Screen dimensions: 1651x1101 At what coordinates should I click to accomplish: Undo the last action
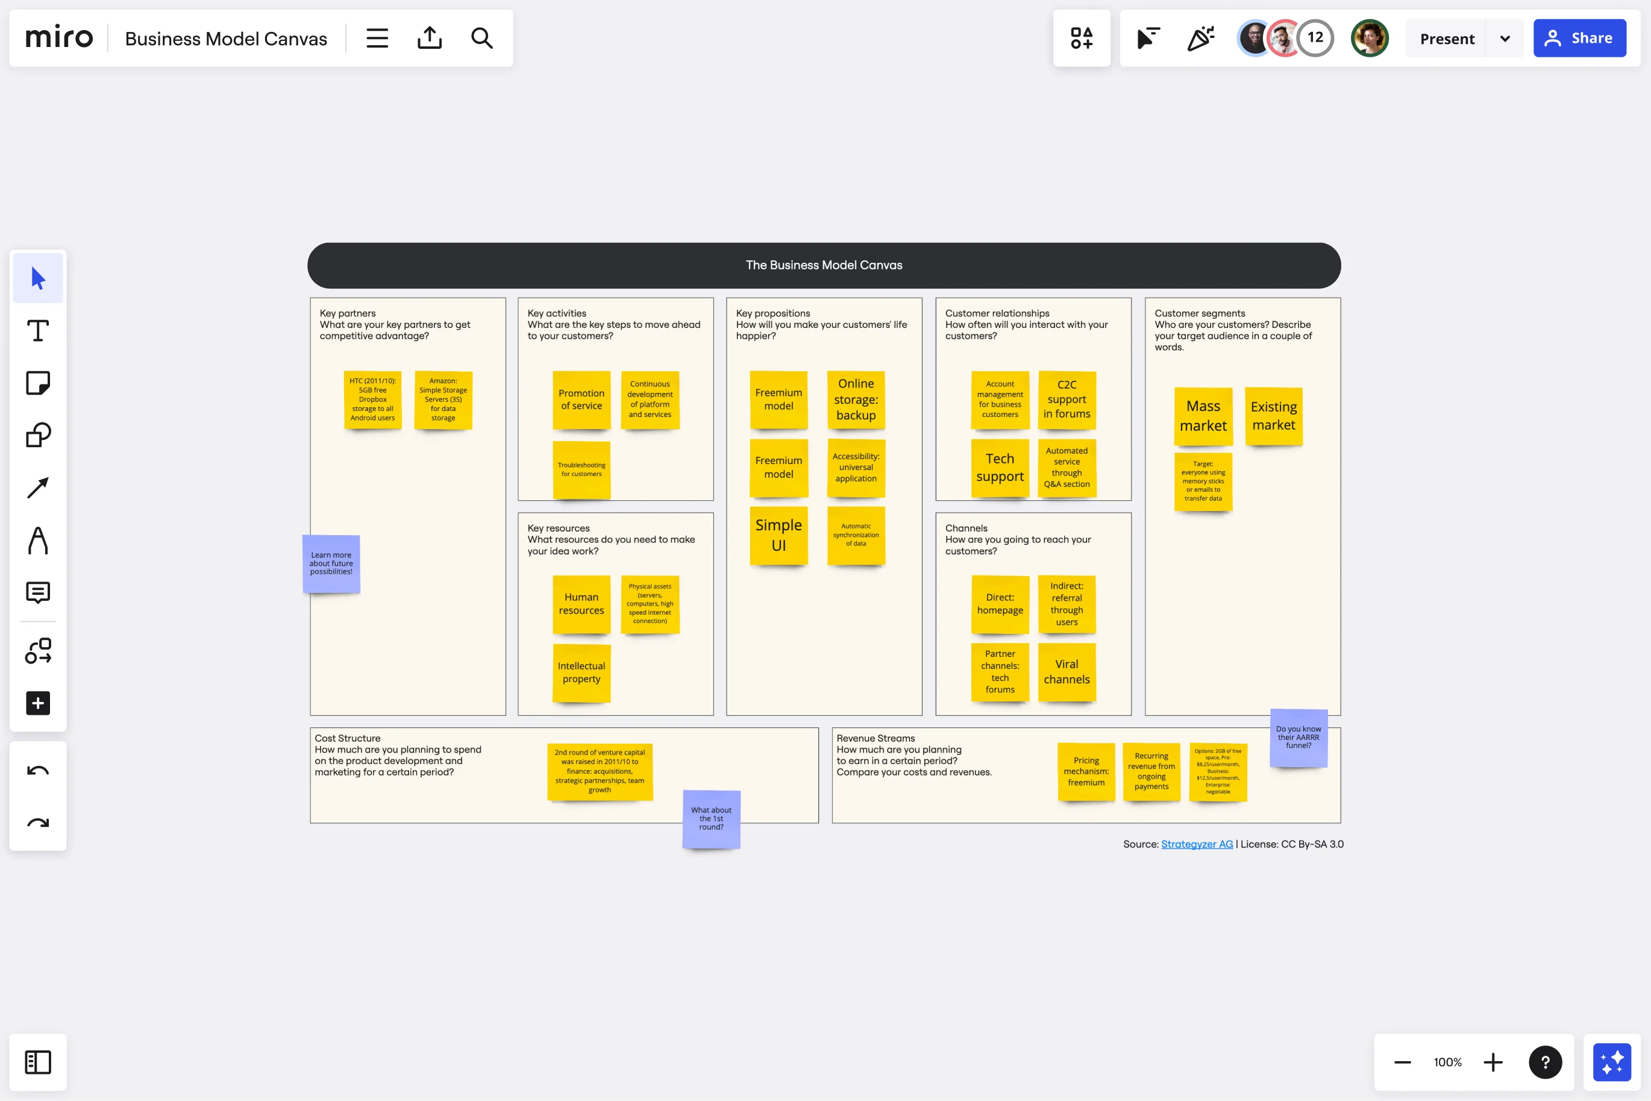pos(38,771)
